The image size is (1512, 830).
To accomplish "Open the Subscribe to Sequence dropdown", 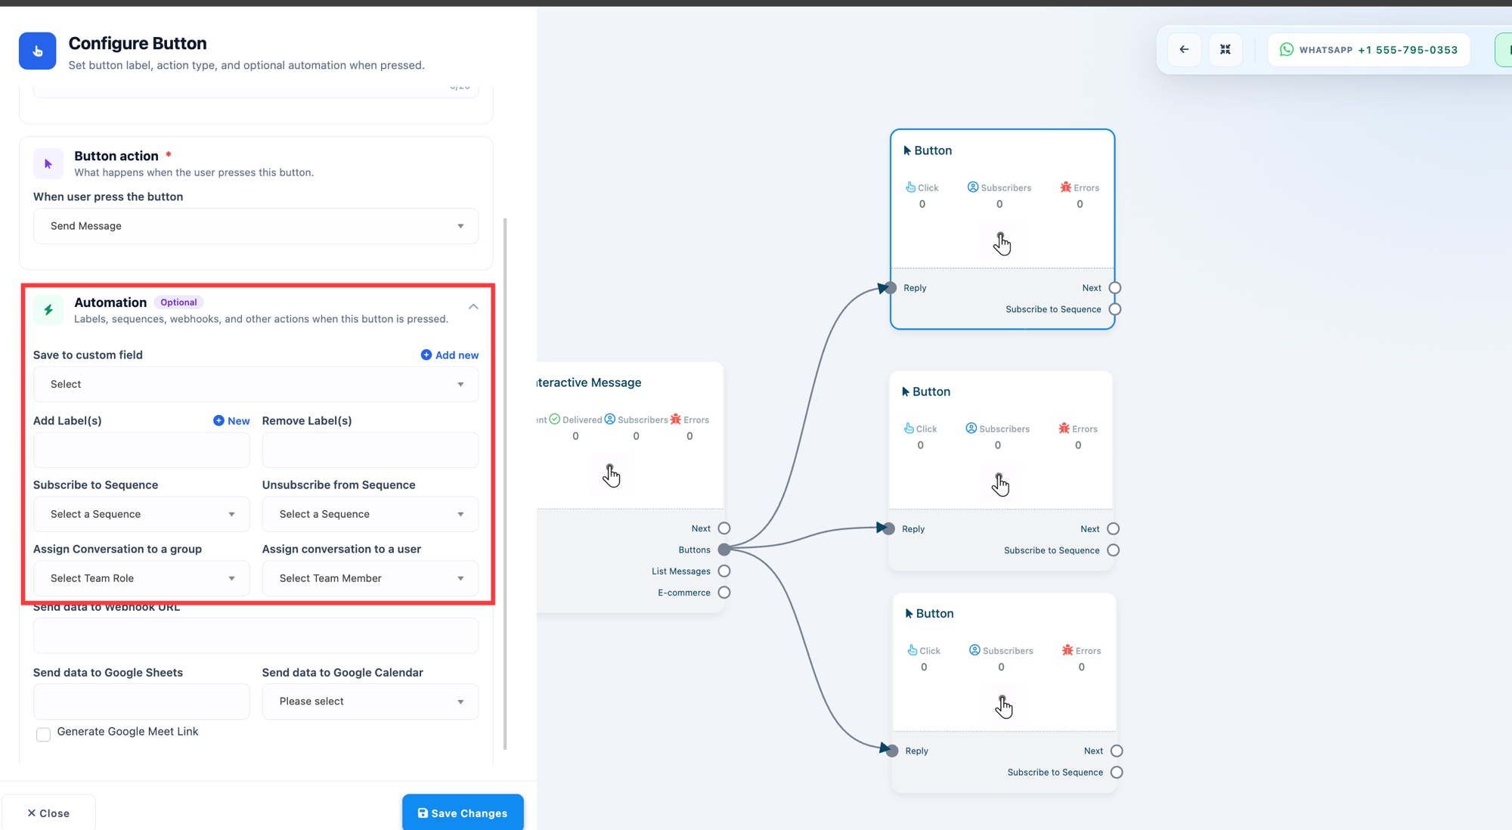I will pyautogui.click(x=141, y=514).
